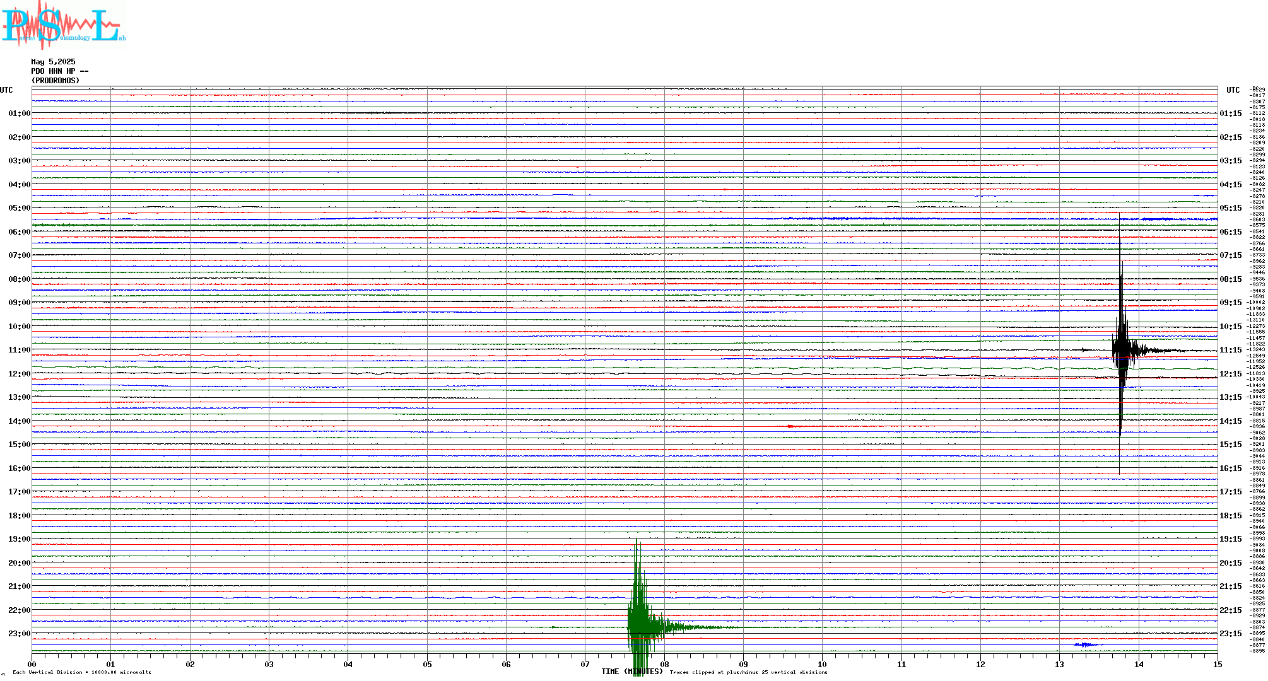
Task: Click the May 5,2025 date label
Action: coord(53,62)
